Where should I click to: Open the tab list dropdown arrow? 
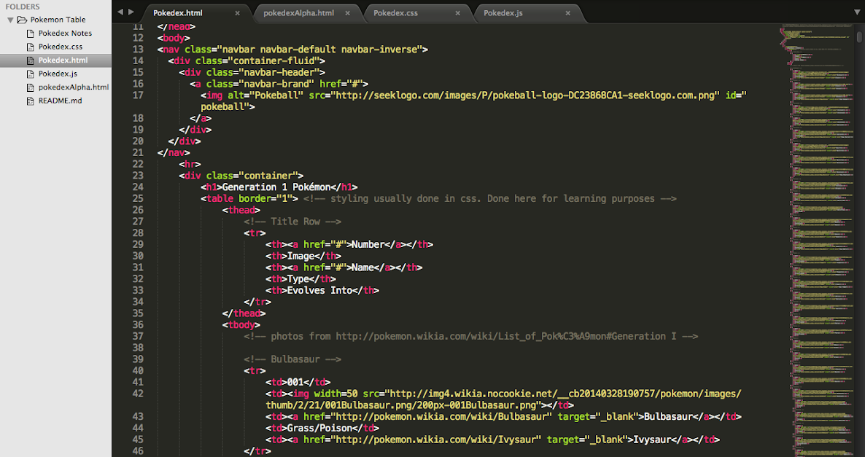click(x=857, y=12)
